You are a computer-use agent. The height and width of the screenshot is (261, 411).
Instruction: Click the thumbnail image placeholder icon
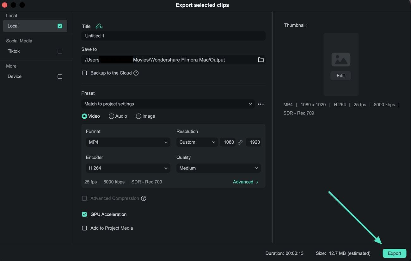pos(340,59)
